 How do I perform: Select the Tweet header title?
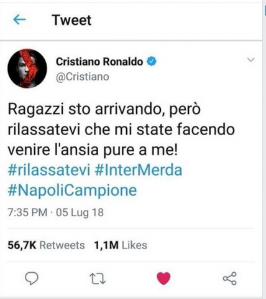coord(71,20)
